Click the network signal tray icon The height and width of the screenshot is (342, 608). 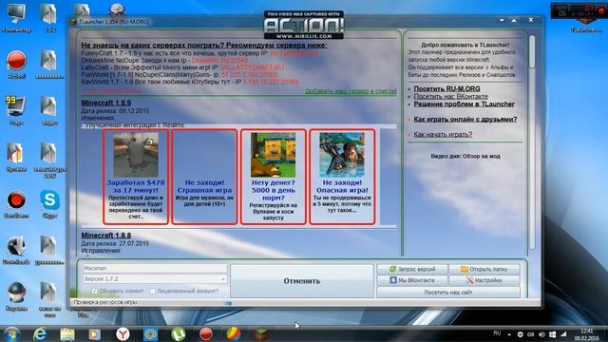[x=563, y=334]
